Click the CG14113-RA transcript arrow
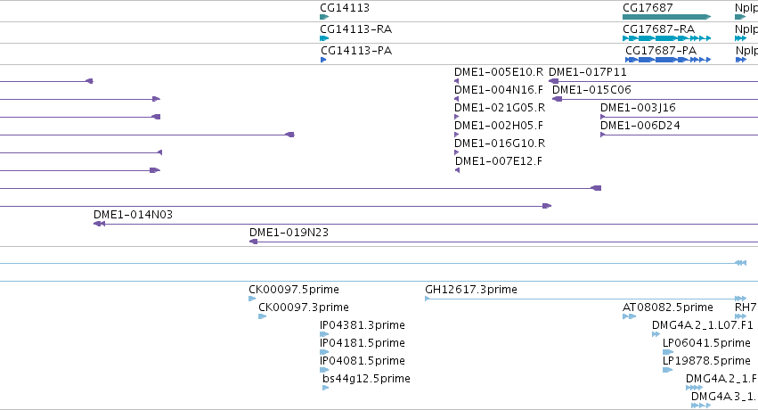 coord(324,38)
